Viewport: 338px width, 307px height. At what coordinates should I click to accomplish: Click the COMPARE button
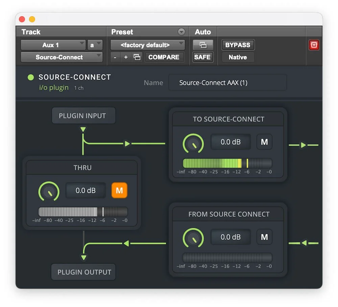click(165, 57)
